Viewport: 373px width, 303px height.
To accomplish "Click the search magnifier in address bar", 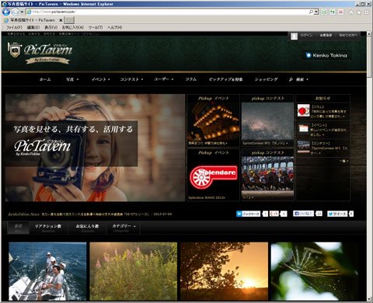I will point(311,12).
